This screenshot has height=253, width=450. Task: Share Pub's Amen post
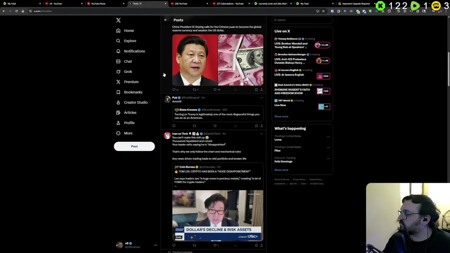[261, 126]
